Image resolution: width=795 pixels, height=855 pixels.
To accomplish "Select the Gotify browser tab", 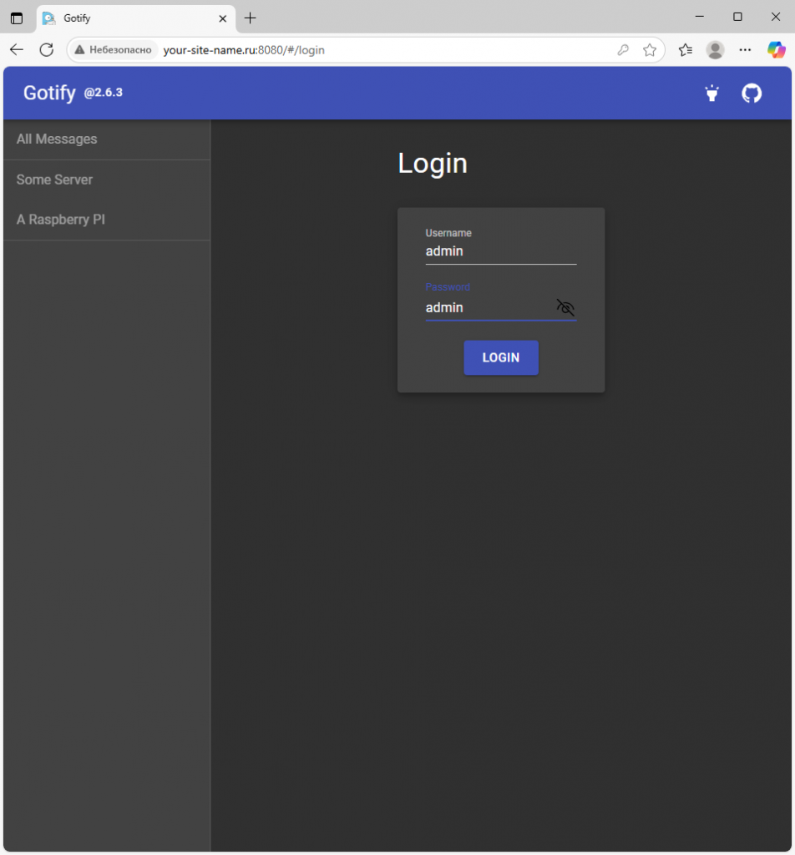I will [x=136, y=18].
